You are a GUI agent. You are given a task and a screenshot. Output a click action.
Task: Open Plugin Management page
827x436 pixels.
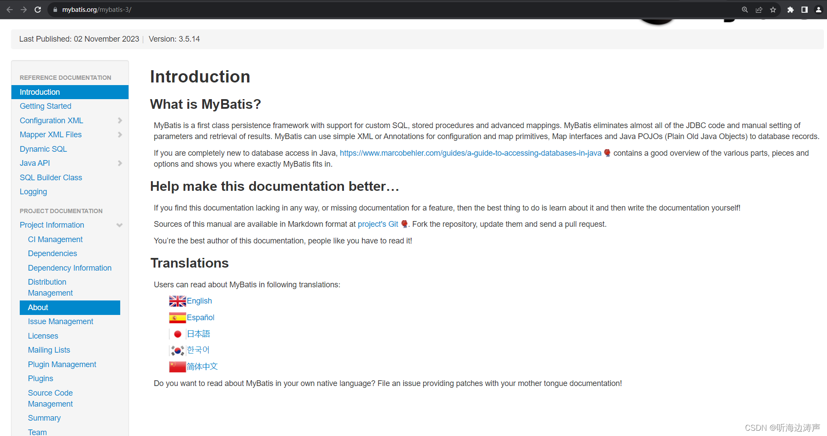click(x=62, y=365)
